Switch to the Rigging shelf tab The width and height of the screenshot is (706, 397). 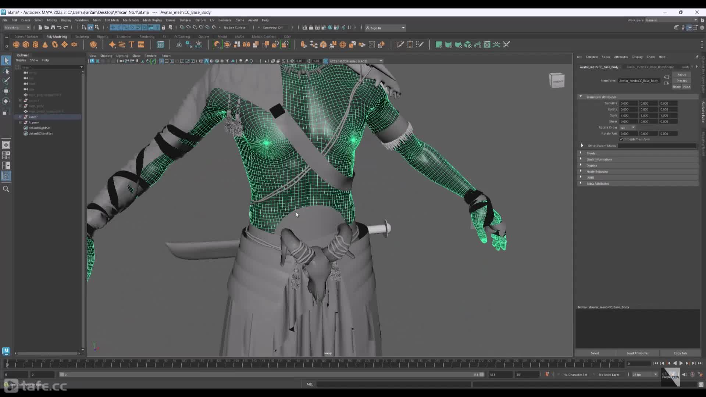(x=103, y=37)
